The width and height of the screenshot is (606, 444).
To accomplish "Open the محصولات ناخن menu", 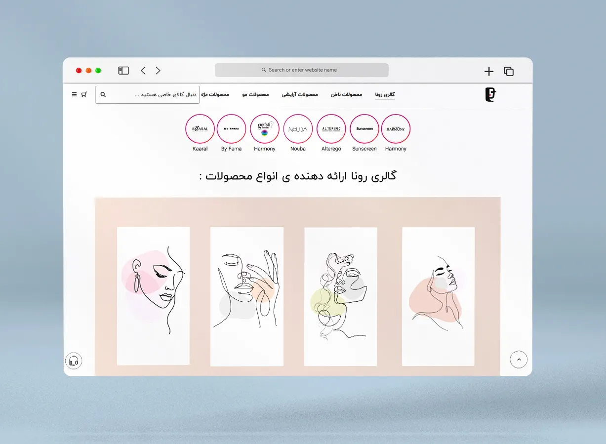I will [346, 94].
